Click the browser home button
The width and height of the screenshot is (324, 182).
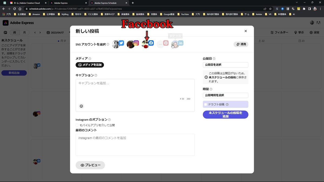pyautogui.click(x=20, y=9)
